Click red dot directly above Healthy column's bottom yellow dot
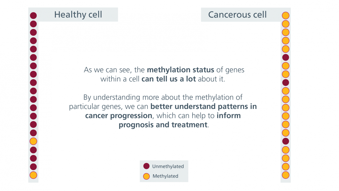This screenshot has width=339, height=191. click(33, 167)
